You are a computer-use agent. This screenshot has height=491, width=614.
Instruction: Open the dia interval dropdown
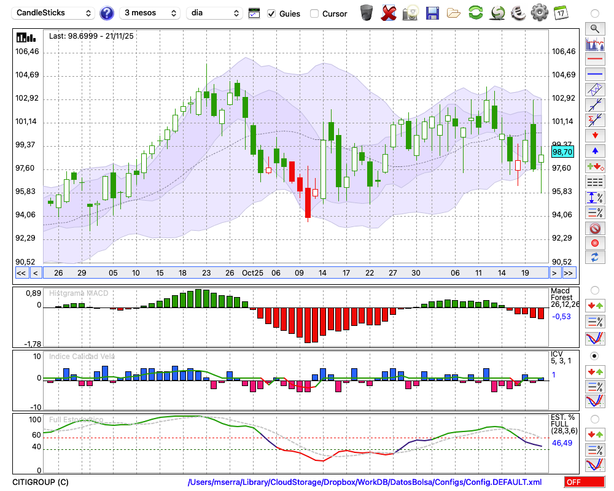pos(214,13)
